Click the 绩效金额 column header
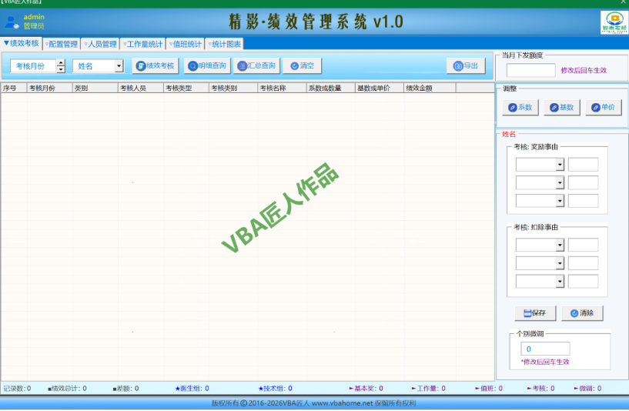The height and width of the screenshot is (411, 629). 430,89
